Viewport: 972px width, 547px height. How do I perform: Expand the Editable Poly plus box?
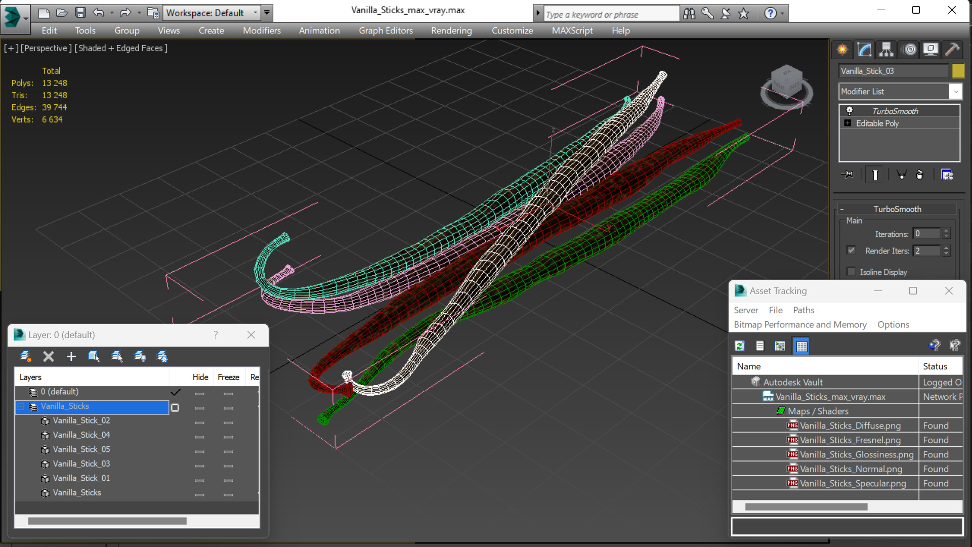(x=848, y=123)
